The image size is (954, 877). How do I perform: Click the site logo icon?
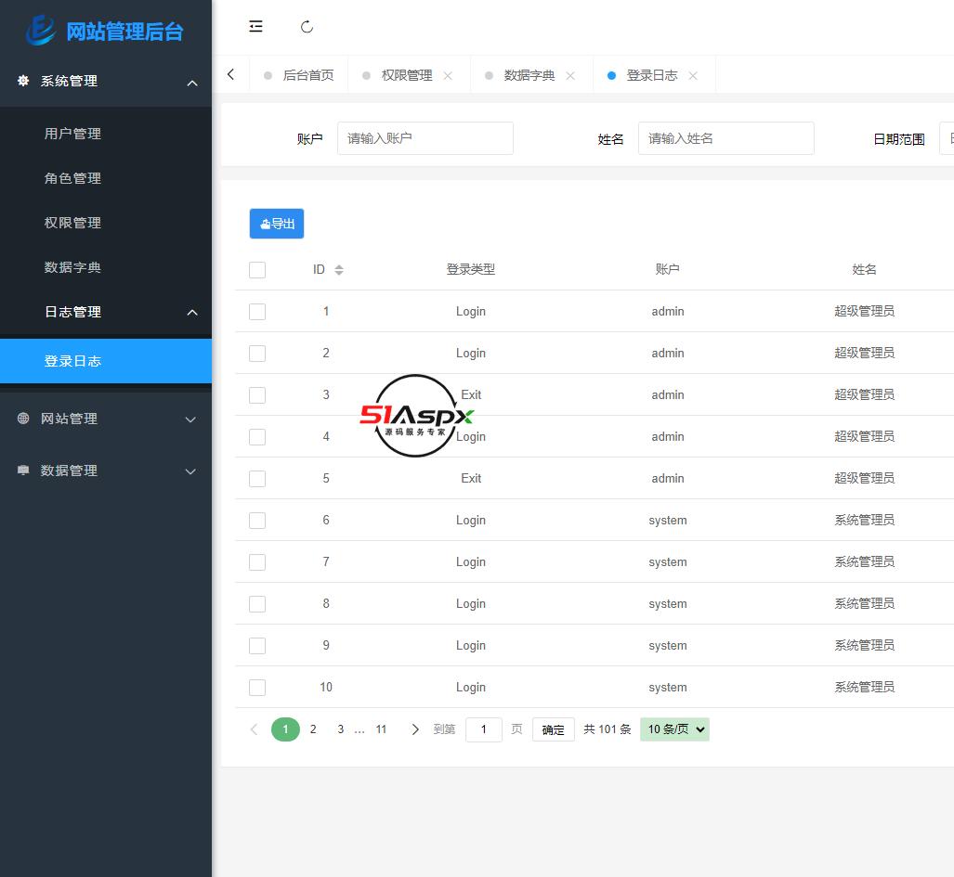coord(42,31)
